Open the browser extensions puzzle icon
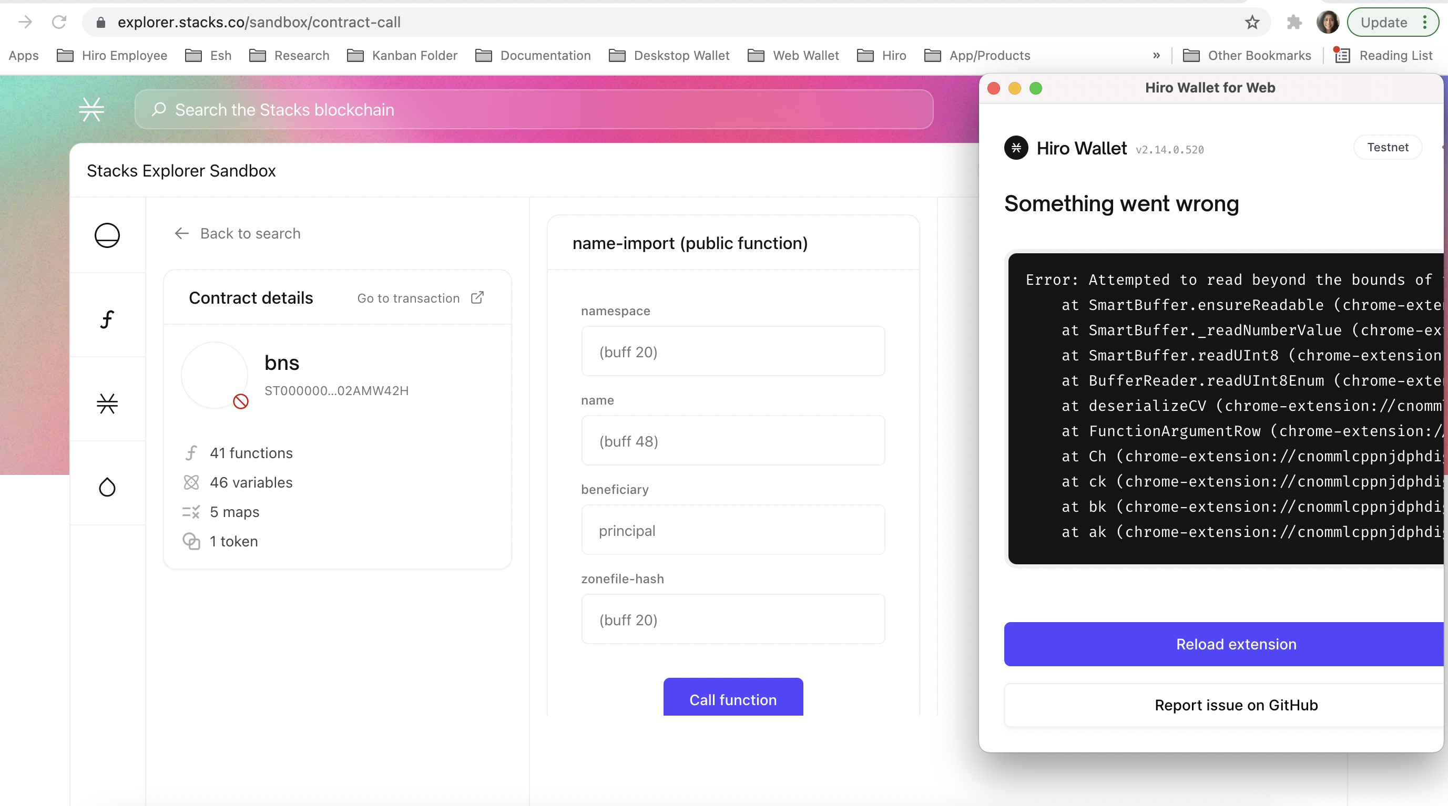This screenshot has height=806, width=1448. 1294,23
